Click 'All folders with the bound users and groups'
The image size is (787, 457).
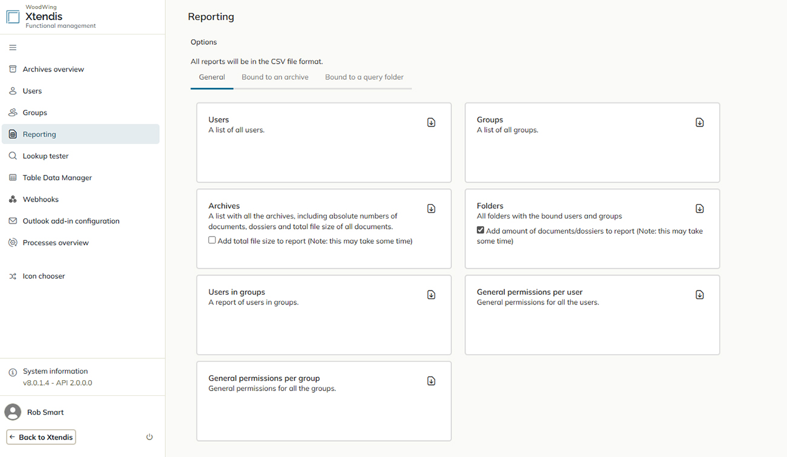click(x=549, y=216)
